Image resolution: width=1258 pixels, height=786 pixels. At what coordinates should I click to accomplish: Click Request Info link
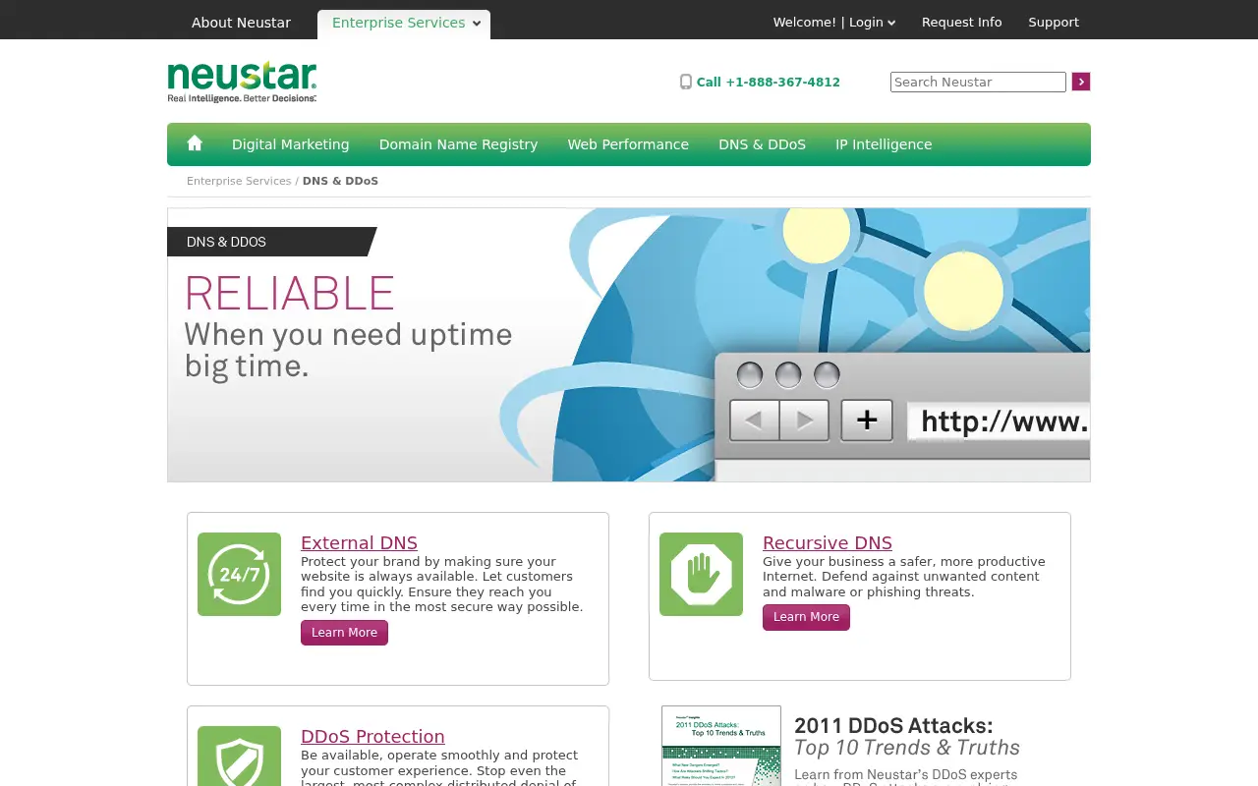click(961, 22)
